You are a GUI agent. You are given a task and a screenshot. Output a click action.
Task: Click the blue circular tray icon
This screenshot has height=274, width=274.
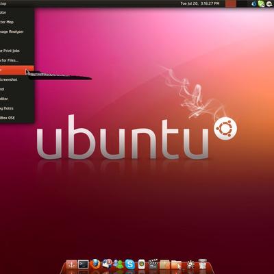(254, 3)
